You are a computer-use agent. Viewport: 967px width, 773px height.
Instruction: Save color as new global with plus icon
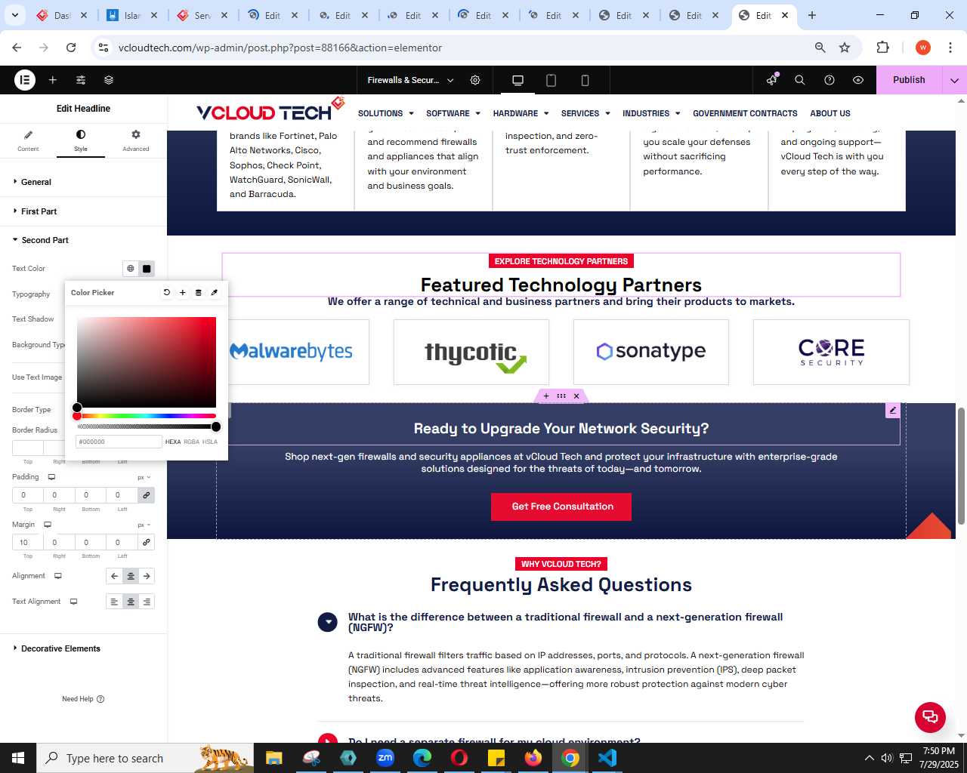pyautogui.click(x=183, y=292)
